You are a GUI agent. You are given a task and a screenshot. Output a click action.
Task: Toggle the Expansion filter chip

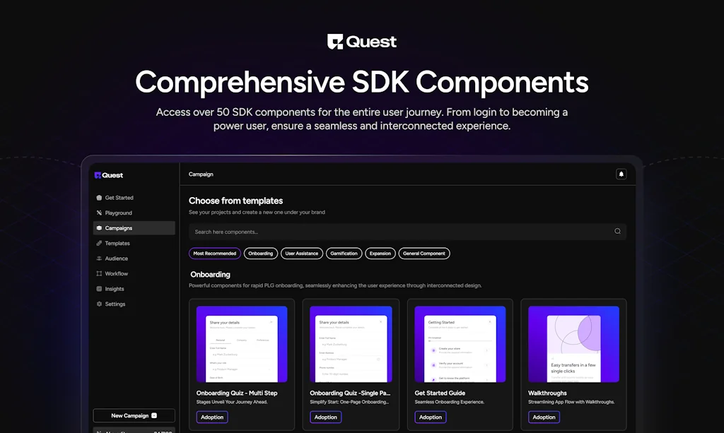pyautogui.click(x=380, y=253)
